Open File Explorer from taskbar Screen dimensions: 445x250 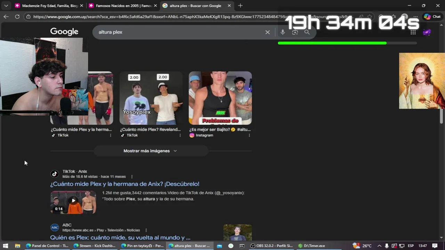click(17, 245)
